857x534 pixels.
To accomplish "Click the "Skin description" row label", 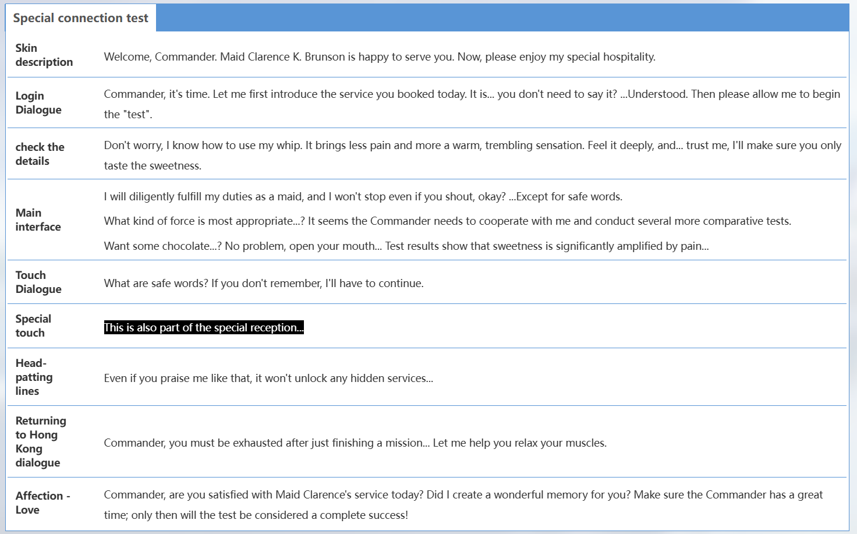I will pos(44,55).
